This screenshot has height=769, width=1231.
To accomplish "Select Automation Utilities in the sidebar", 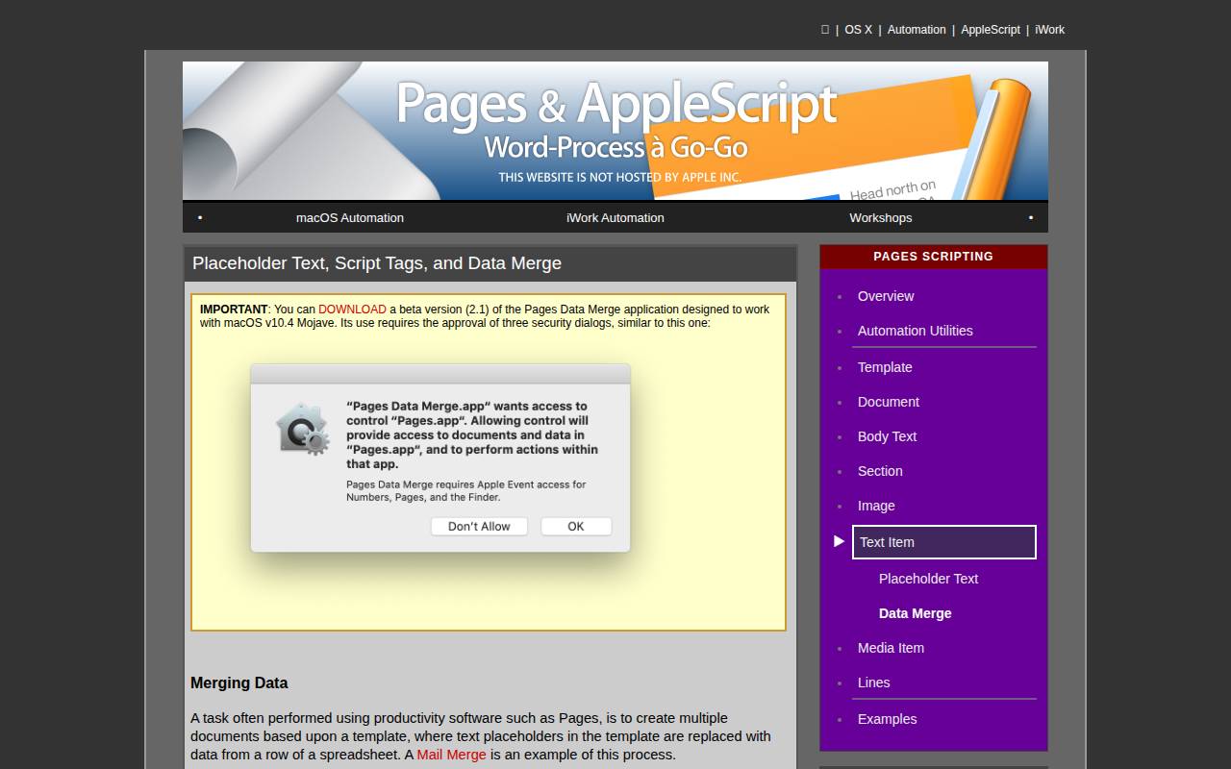I will (916, 331).
